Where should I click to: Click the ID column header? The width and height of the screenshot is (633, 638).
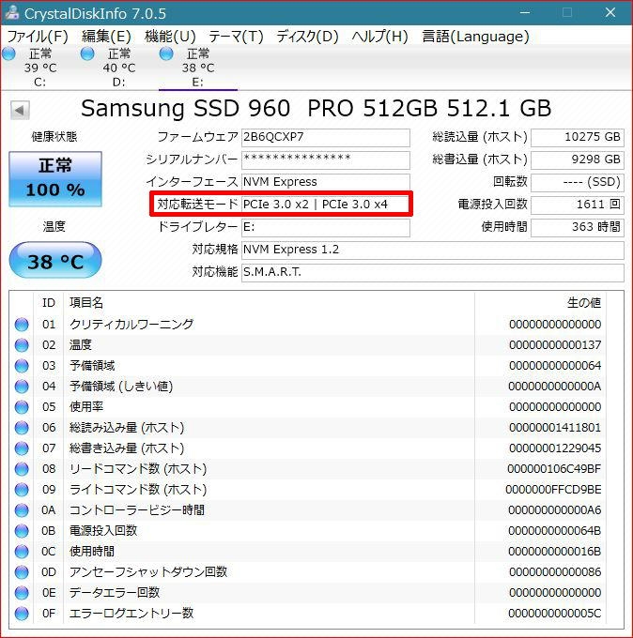click(49, 303)
